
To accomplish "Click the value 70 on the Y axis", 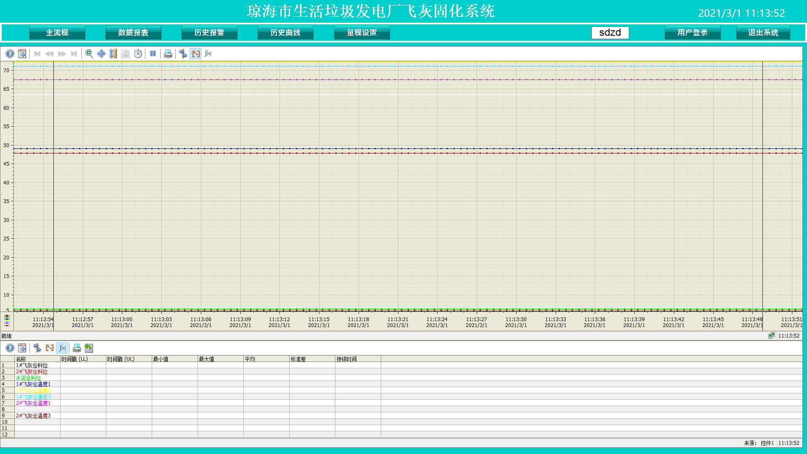I will click(6, 71).
